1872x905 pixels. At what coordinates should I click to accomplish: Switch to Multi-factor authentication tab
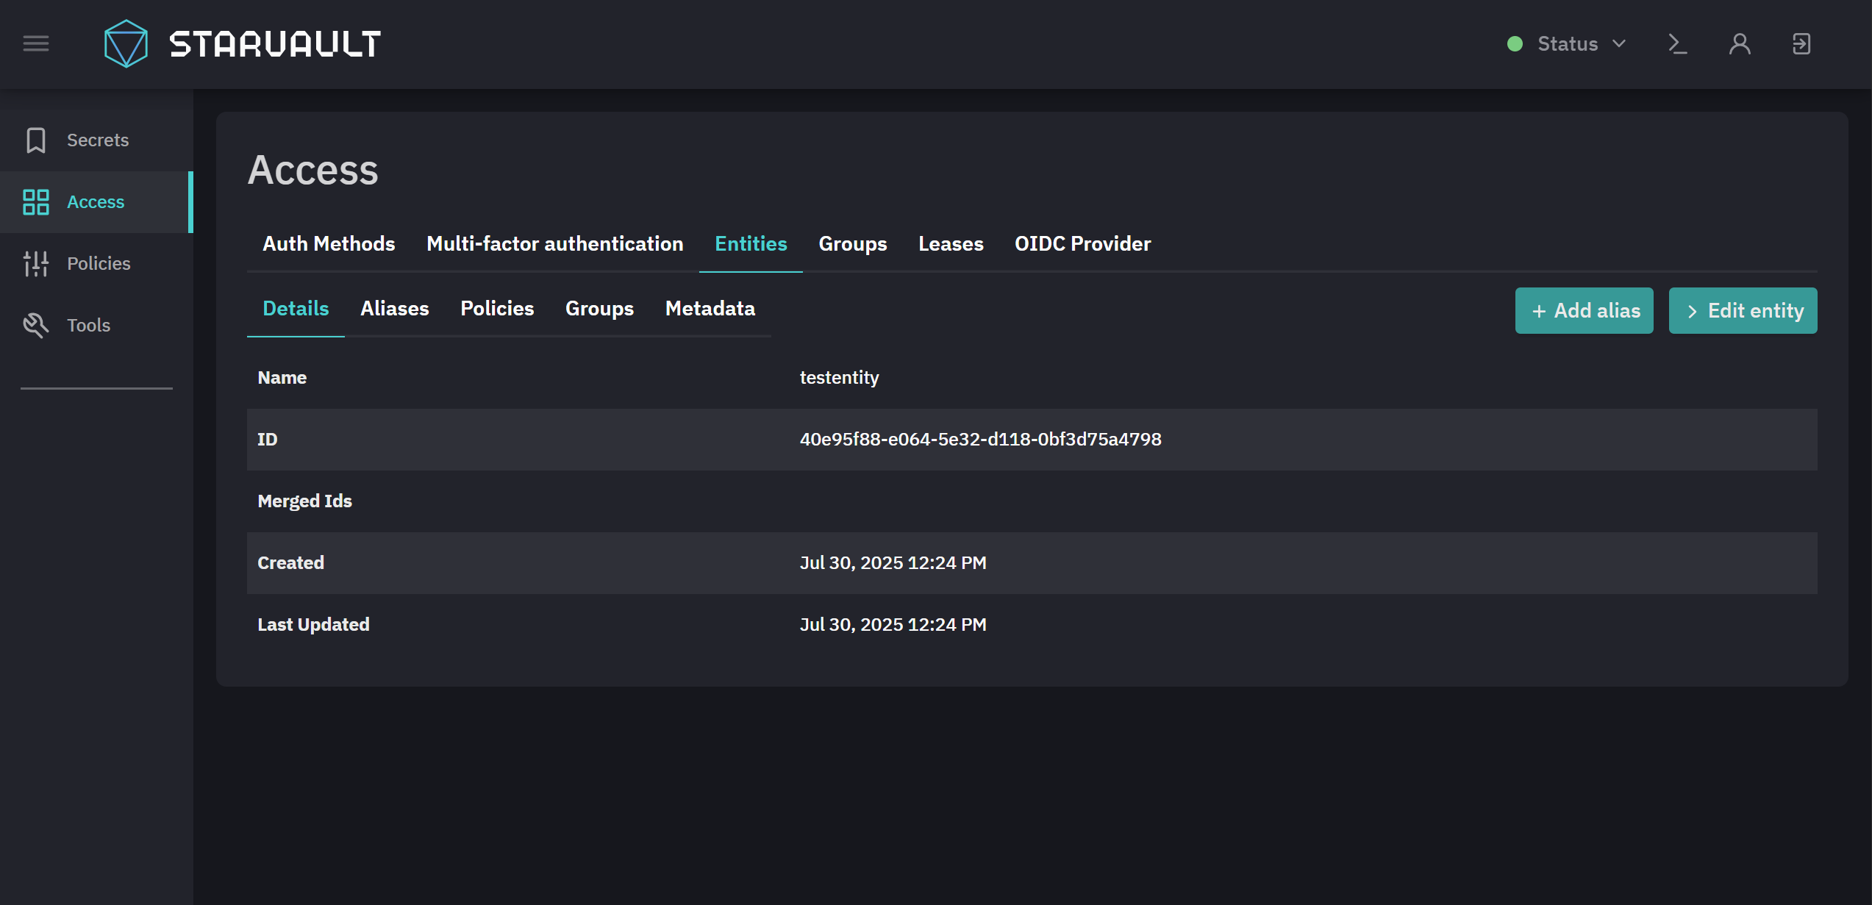(555, 244)
